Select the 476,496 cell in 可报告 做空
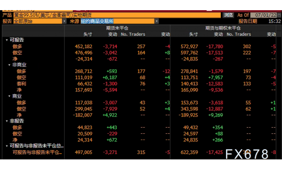 coord(83,53)
